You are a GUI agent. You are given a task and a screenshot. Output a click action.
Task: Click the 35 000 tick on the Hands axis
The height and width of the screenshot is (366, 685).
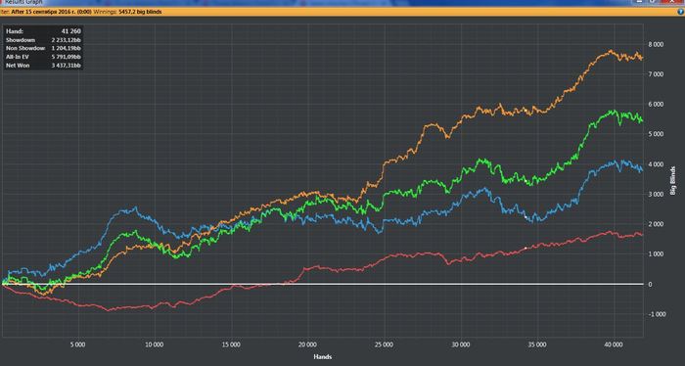click(537, 344)
